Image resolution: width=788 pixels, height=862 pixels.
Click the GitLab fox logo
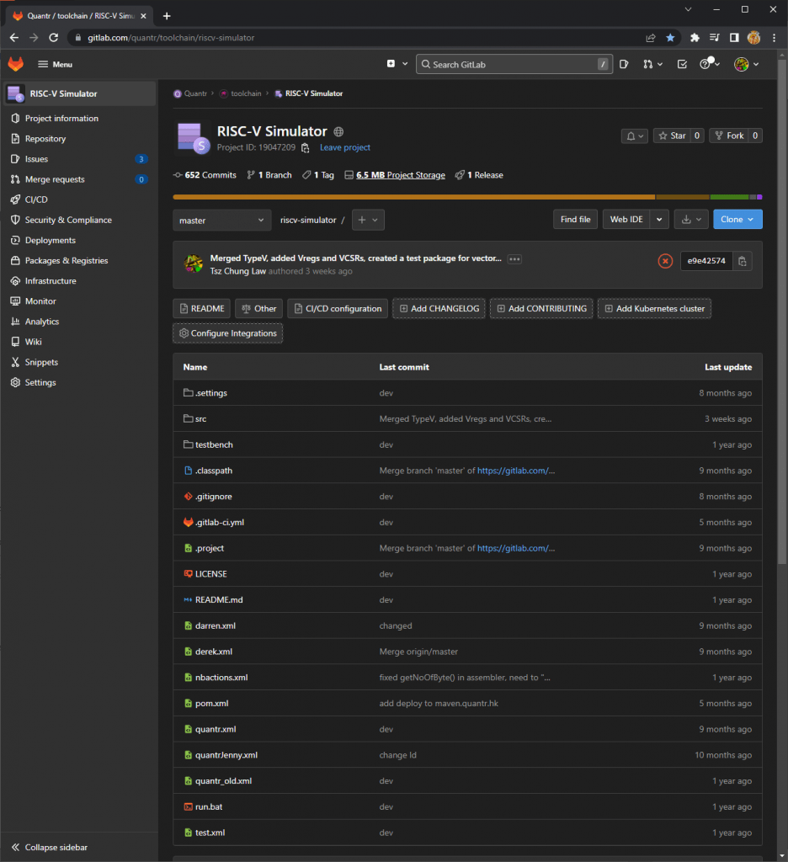point(16,64)
